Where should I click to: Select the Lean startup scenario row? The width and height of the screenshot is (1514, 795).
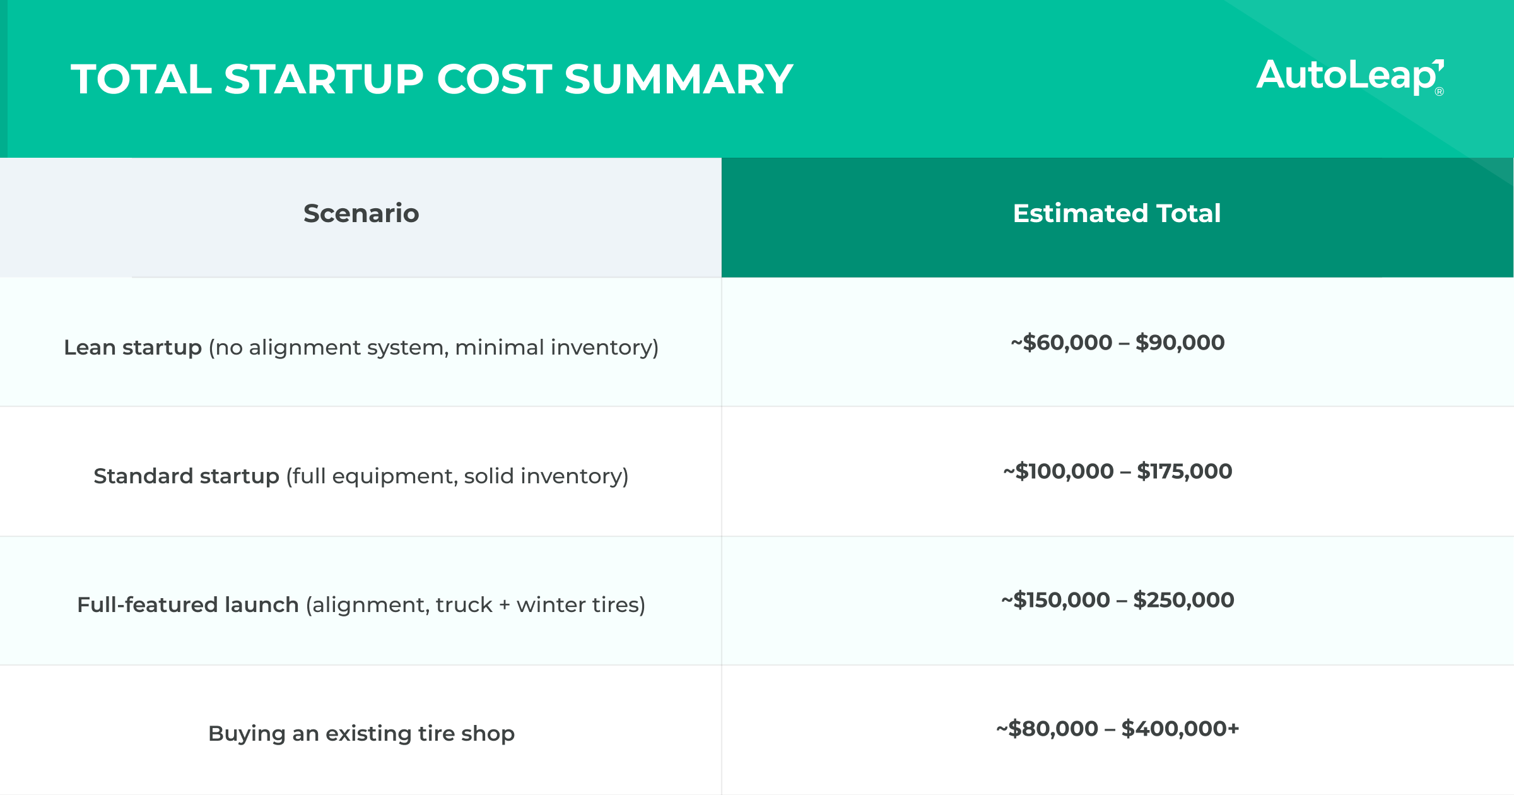(x=757, y=342)
